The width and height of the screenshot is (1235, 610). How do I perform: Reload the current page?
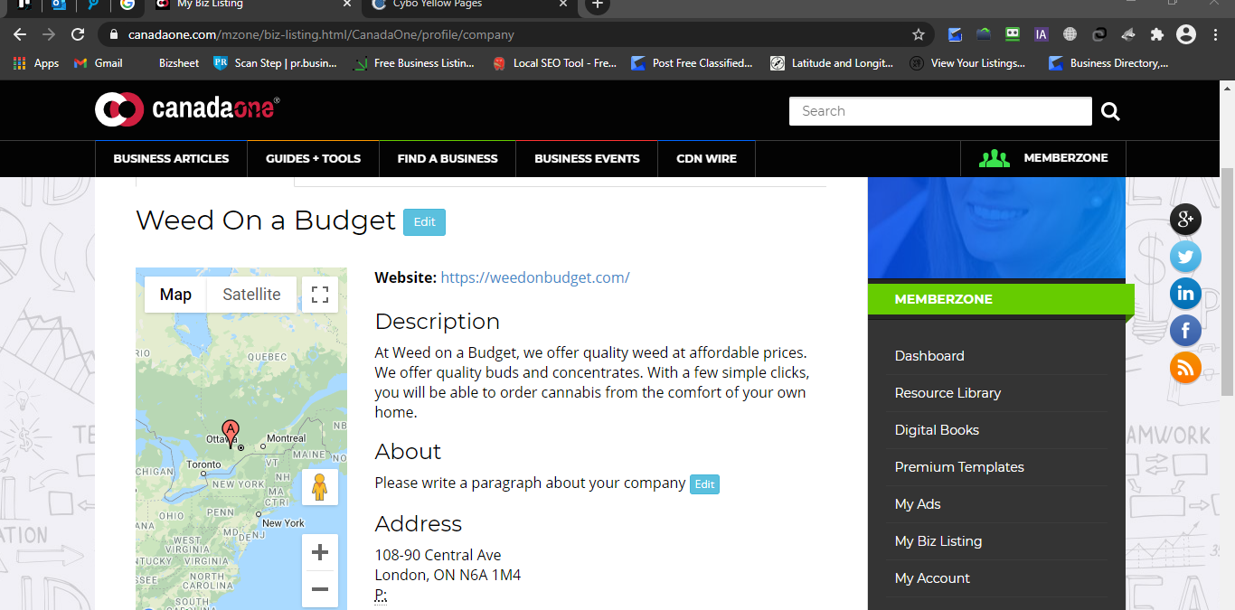pos(79,34)
